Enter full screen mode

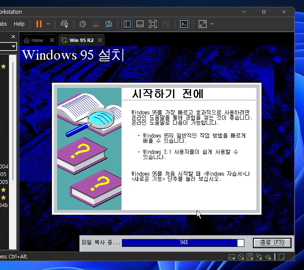tap(153, 24)
